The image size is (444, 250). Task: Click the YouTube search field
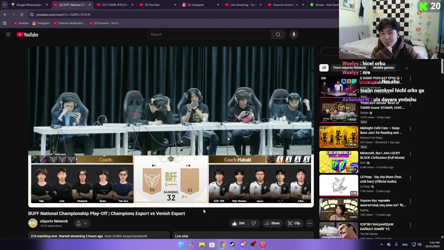pos(209,34)
